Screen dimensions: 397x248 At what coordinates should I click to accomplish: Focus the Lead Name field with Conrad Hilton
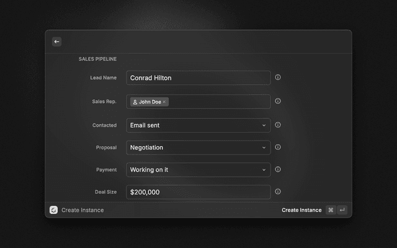198,78
